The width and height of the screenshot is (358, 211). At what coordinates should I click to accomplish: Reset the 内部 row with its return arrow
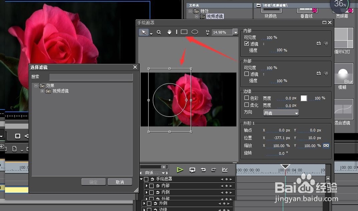click(x=158, y=186)
